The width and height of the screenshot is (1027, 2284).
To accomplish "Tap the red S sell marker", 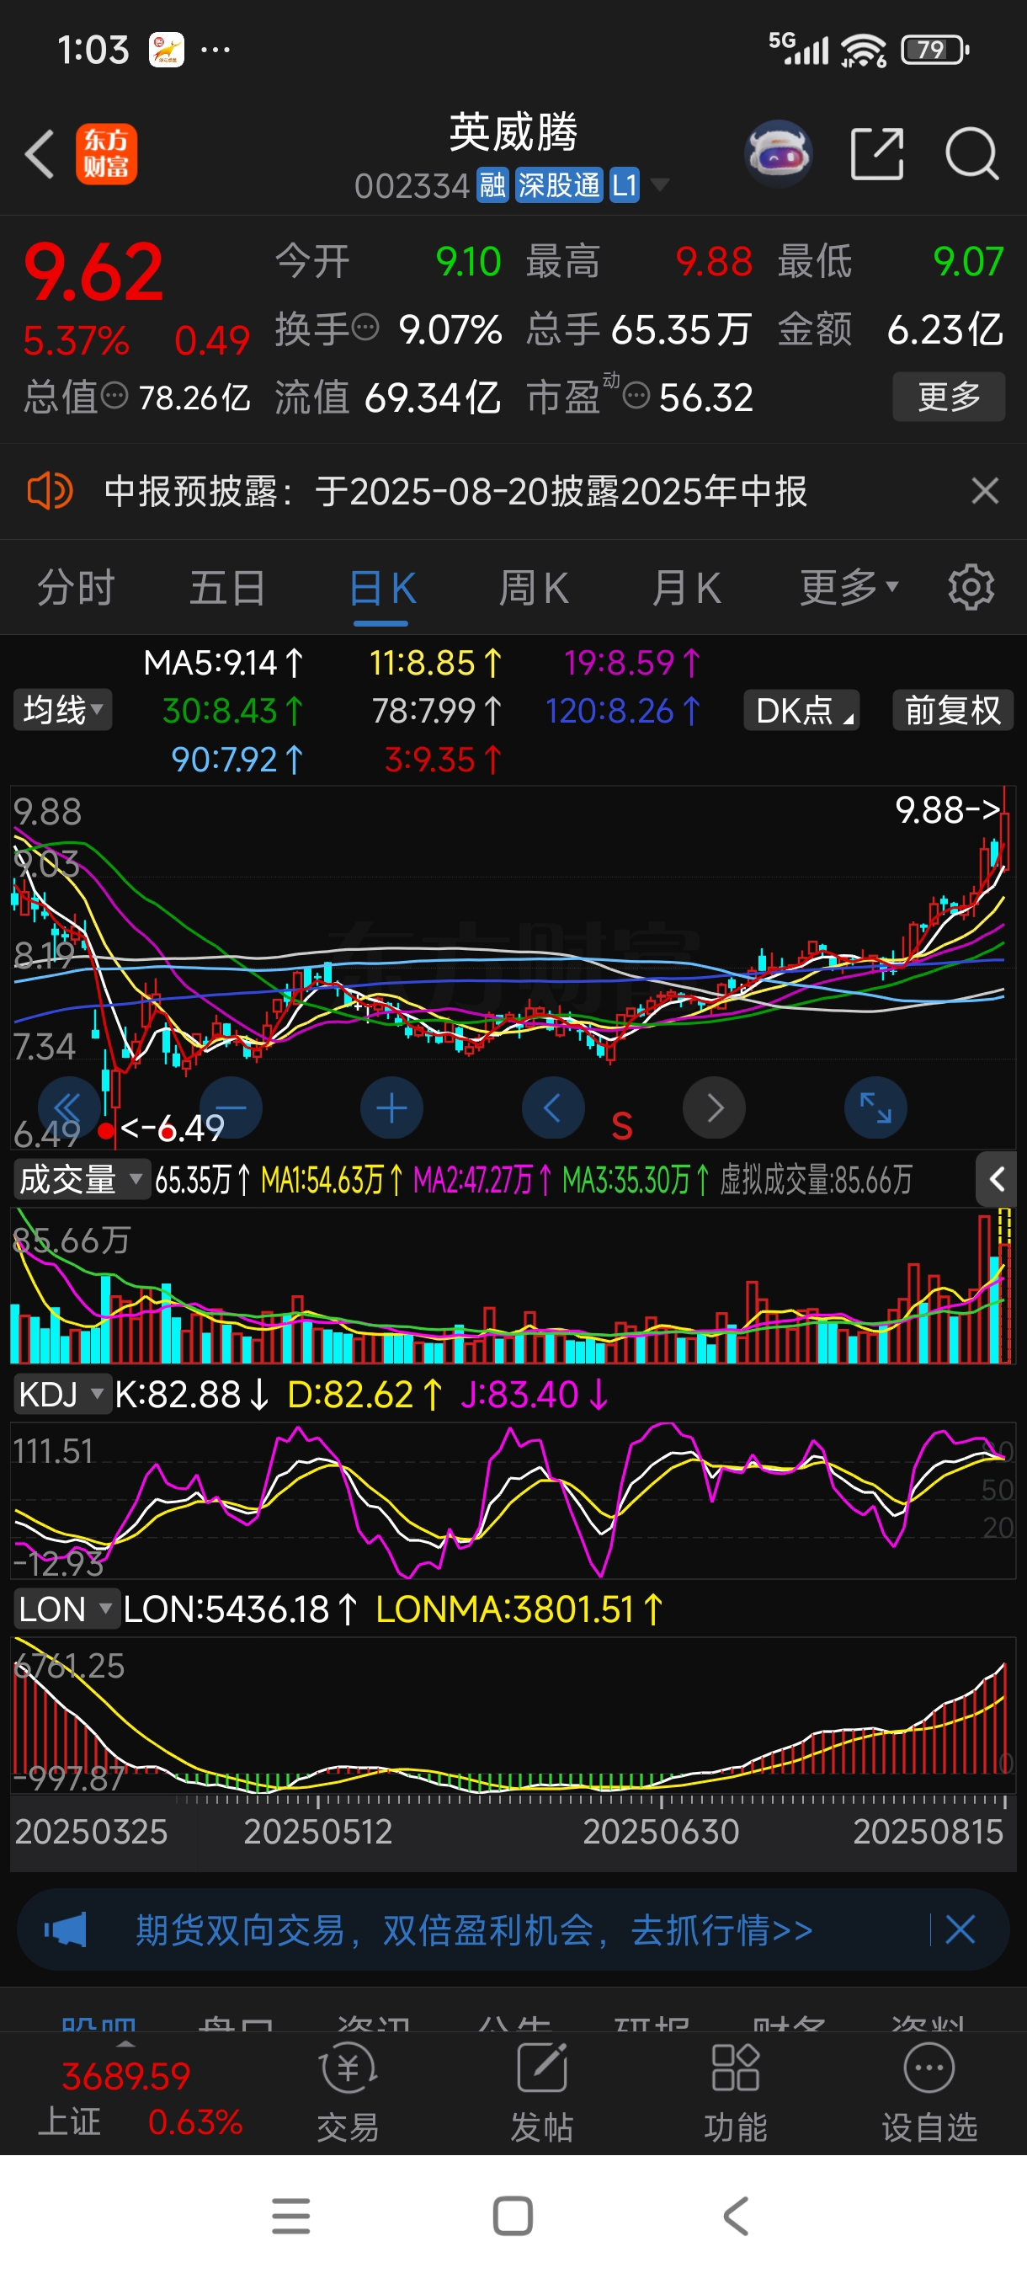I will click(622, 1126).
